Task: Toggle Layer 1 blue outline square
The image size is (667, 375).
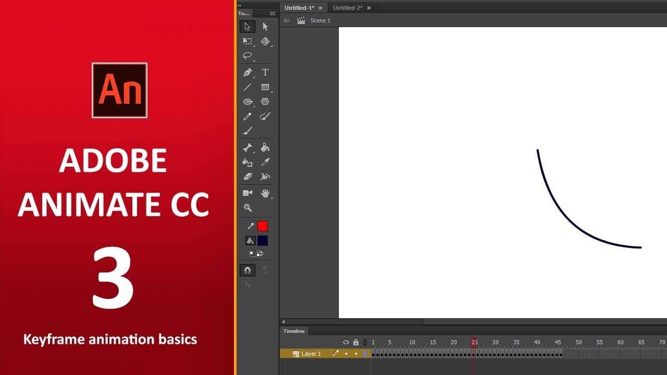Action: [365, 354]
